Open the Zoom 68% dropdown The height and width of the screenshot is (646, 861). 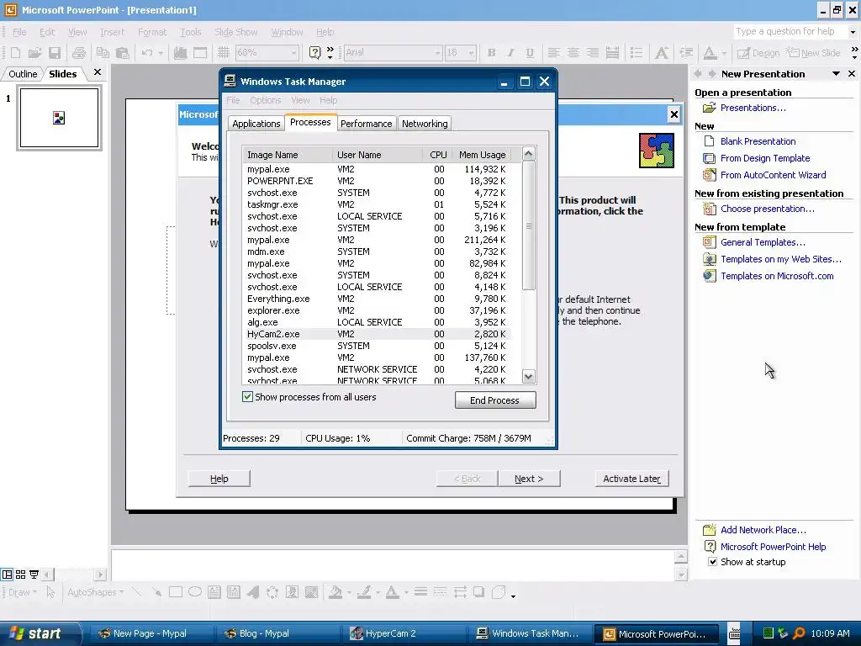(293, 53)
